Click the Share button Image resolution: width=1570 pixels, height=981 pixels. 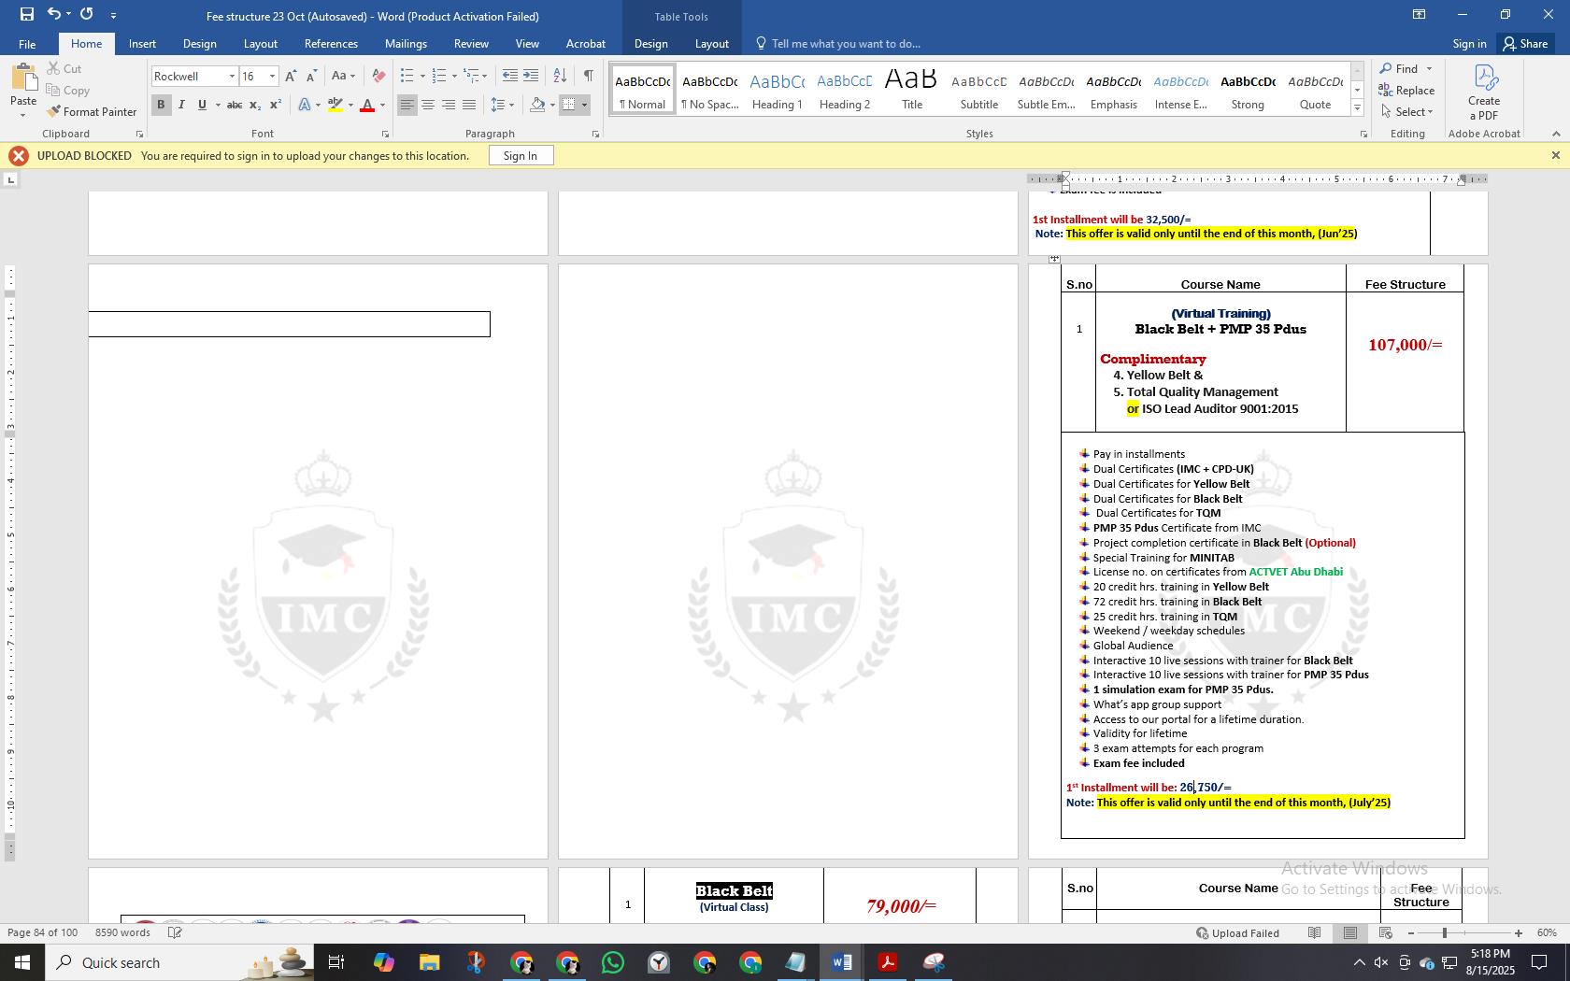point(1524,44)
